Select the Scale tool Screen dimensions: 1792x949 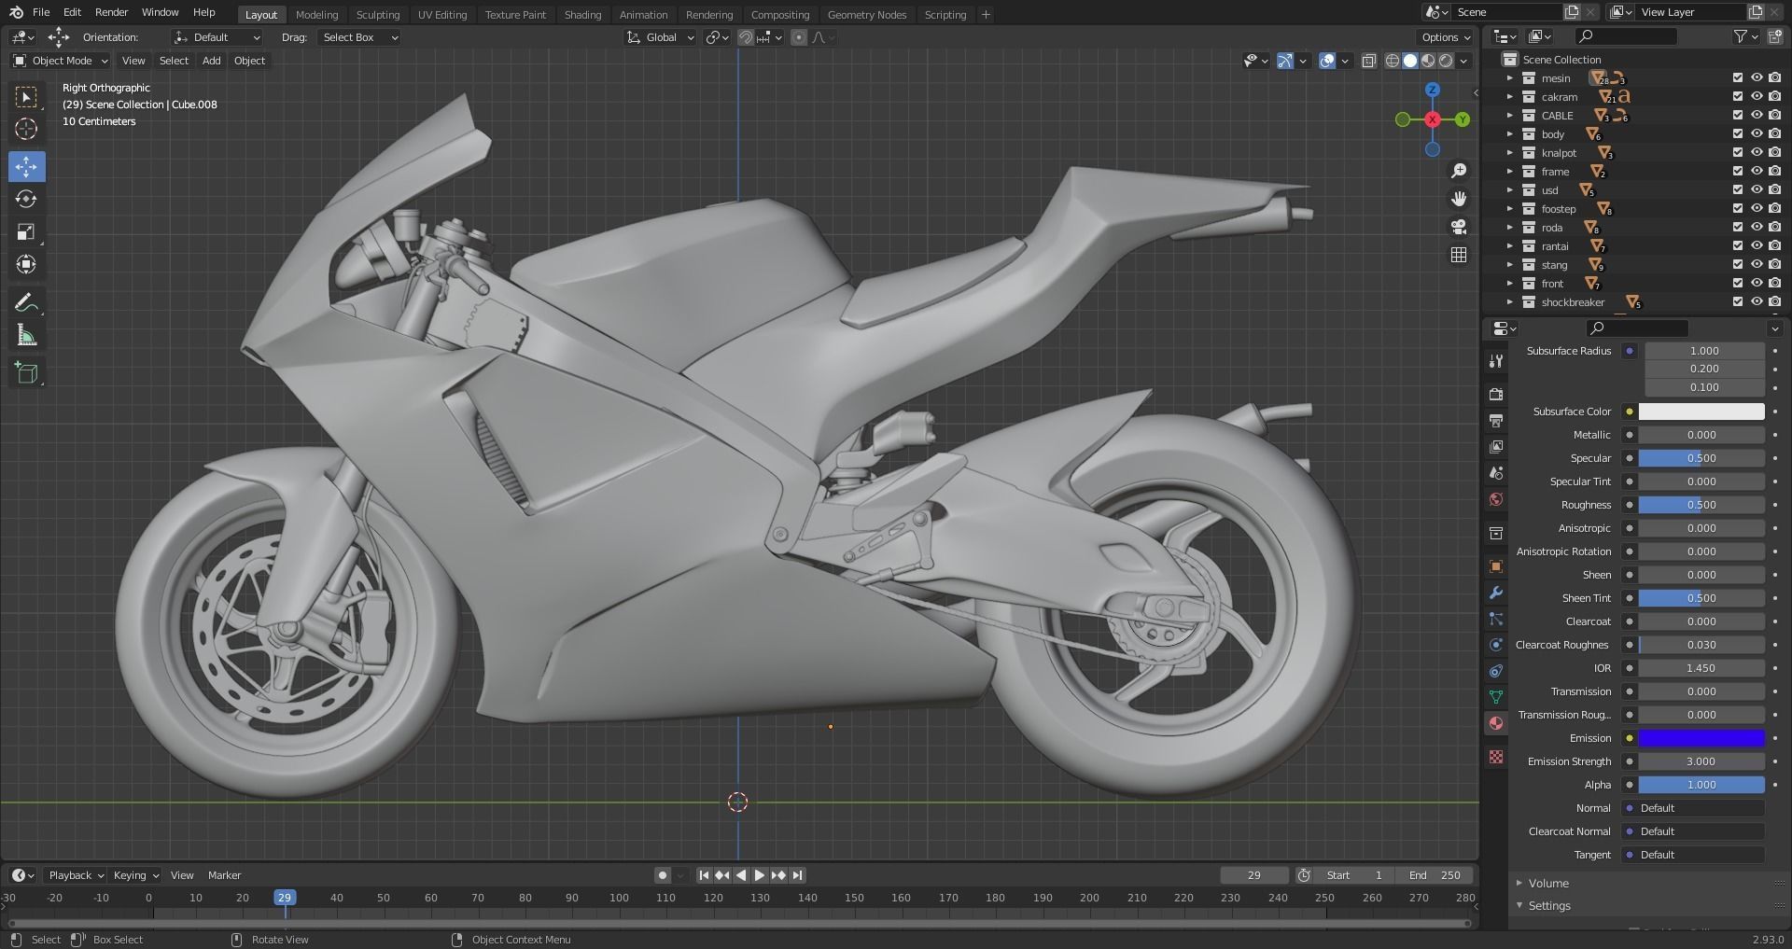[26, 232]
